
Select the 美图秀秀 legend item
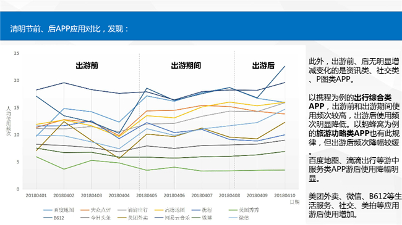point(244,210)
